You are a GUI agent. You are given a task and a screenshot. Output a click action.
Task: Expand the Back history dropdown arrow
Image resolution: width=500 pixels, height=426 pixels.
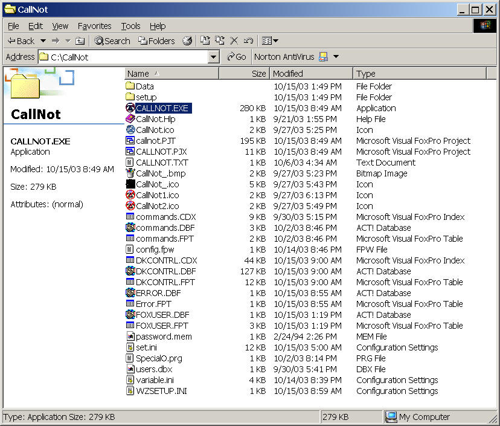(43, 41)
